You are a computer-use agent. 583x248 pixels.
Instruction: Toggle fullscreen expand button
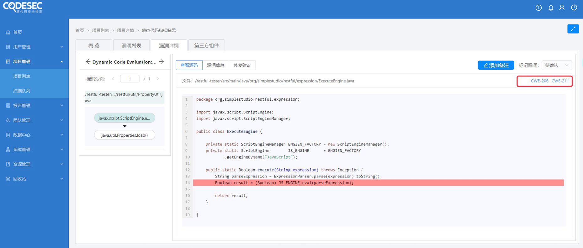coord(573,29)
